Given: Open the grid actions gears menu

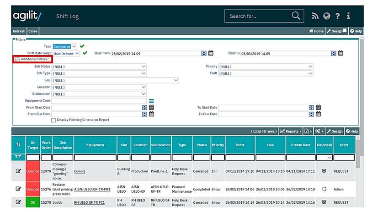Looking at the screenshot, I should pyautogui.click(x=318, y=131).
